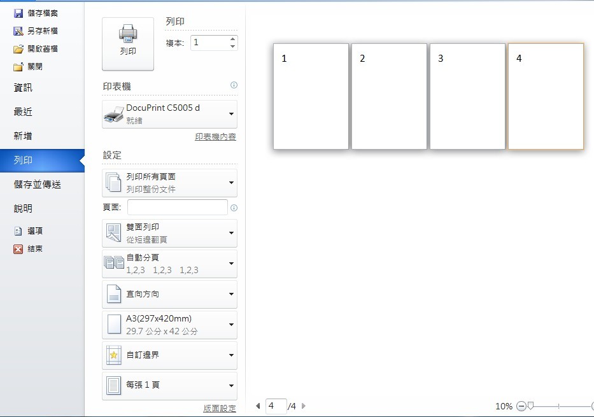Click the zoom out minus button

coord(521,406)
